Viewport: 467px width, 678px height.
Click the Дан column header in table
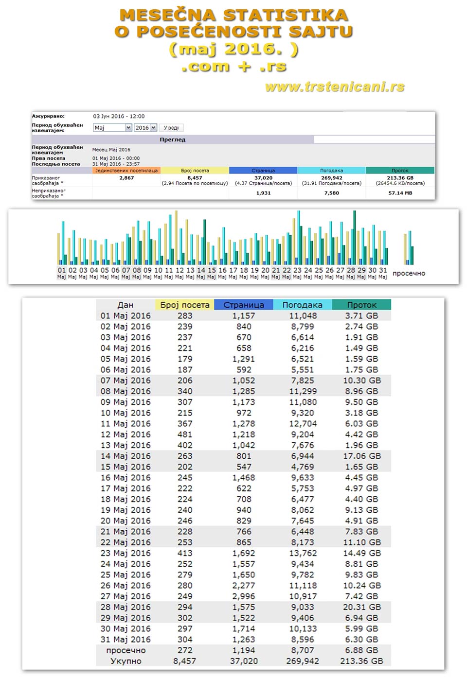pos(125,305)
